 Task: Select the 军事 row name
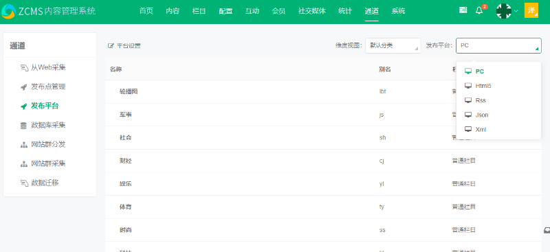pos(126,115)
